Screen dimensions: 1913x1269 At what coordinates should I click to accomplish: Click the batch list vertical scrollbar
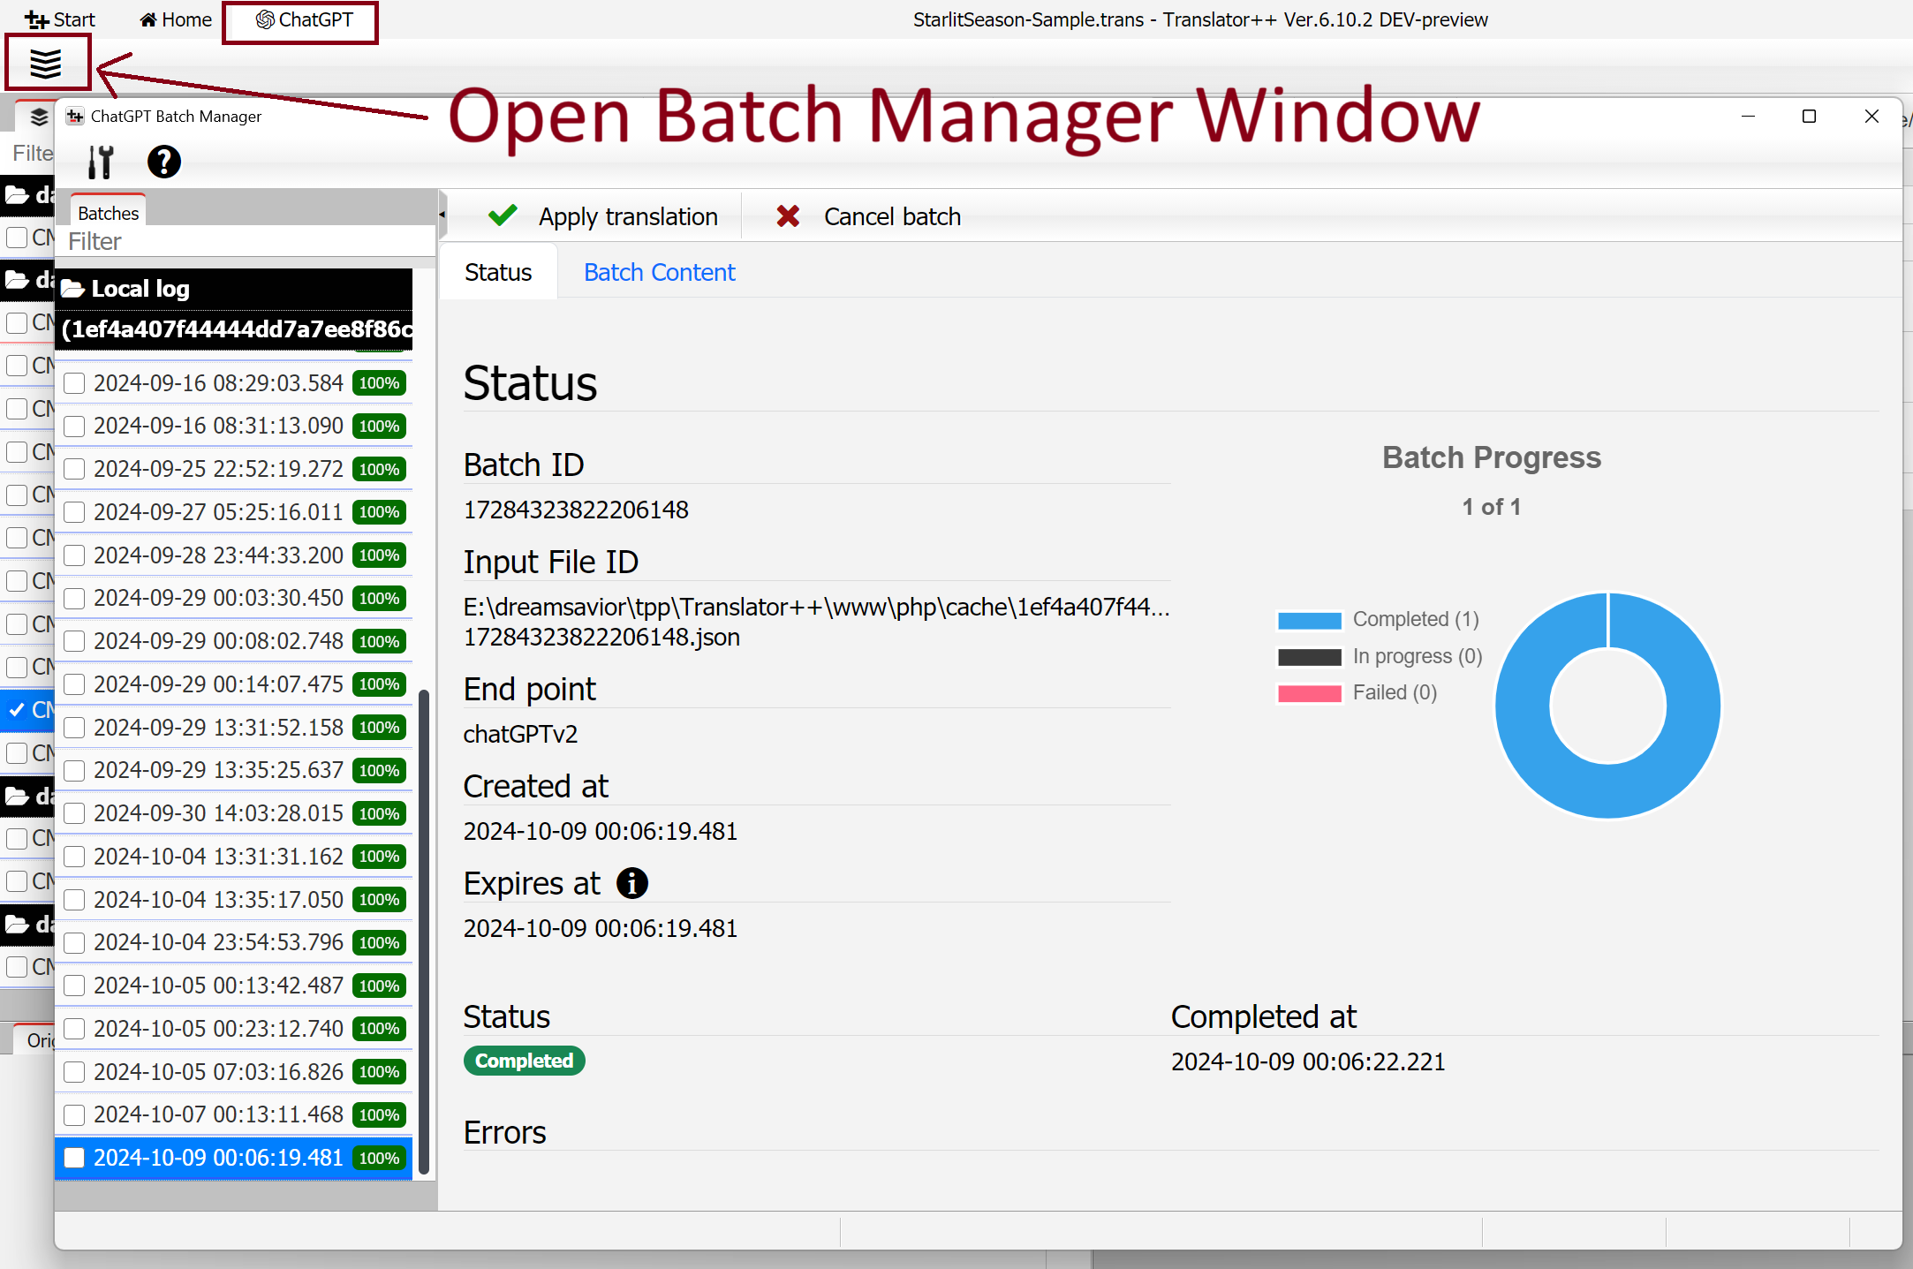(423, 932)
